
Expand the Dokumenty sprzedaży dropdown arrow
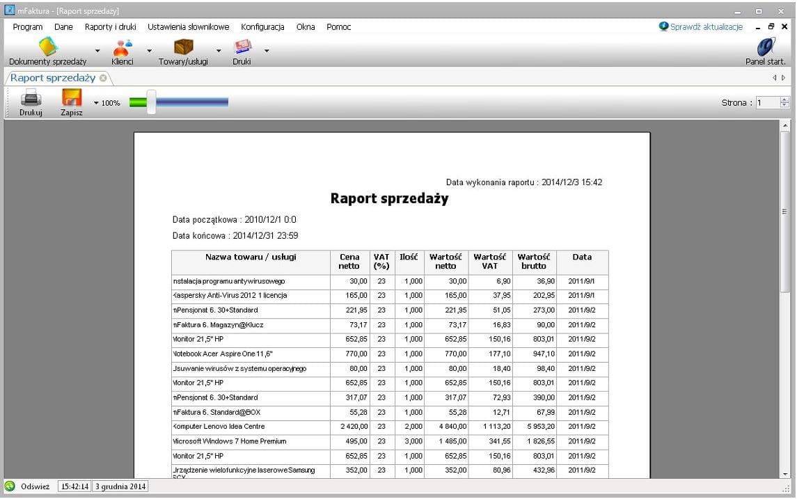point(97,51)
